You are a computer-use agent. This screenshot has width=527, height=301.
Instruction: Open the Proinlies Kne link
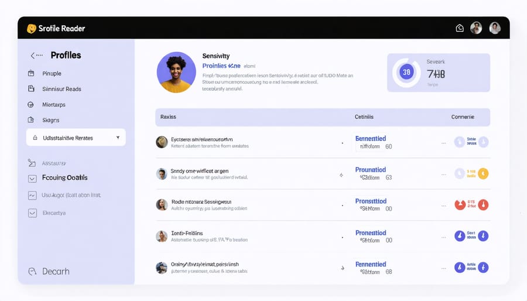pyautogui.click(x=221, y=66)
